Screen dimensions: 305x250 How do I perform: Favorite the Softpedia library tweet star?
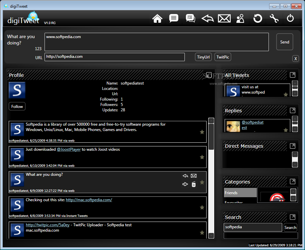tap(202, 132)
